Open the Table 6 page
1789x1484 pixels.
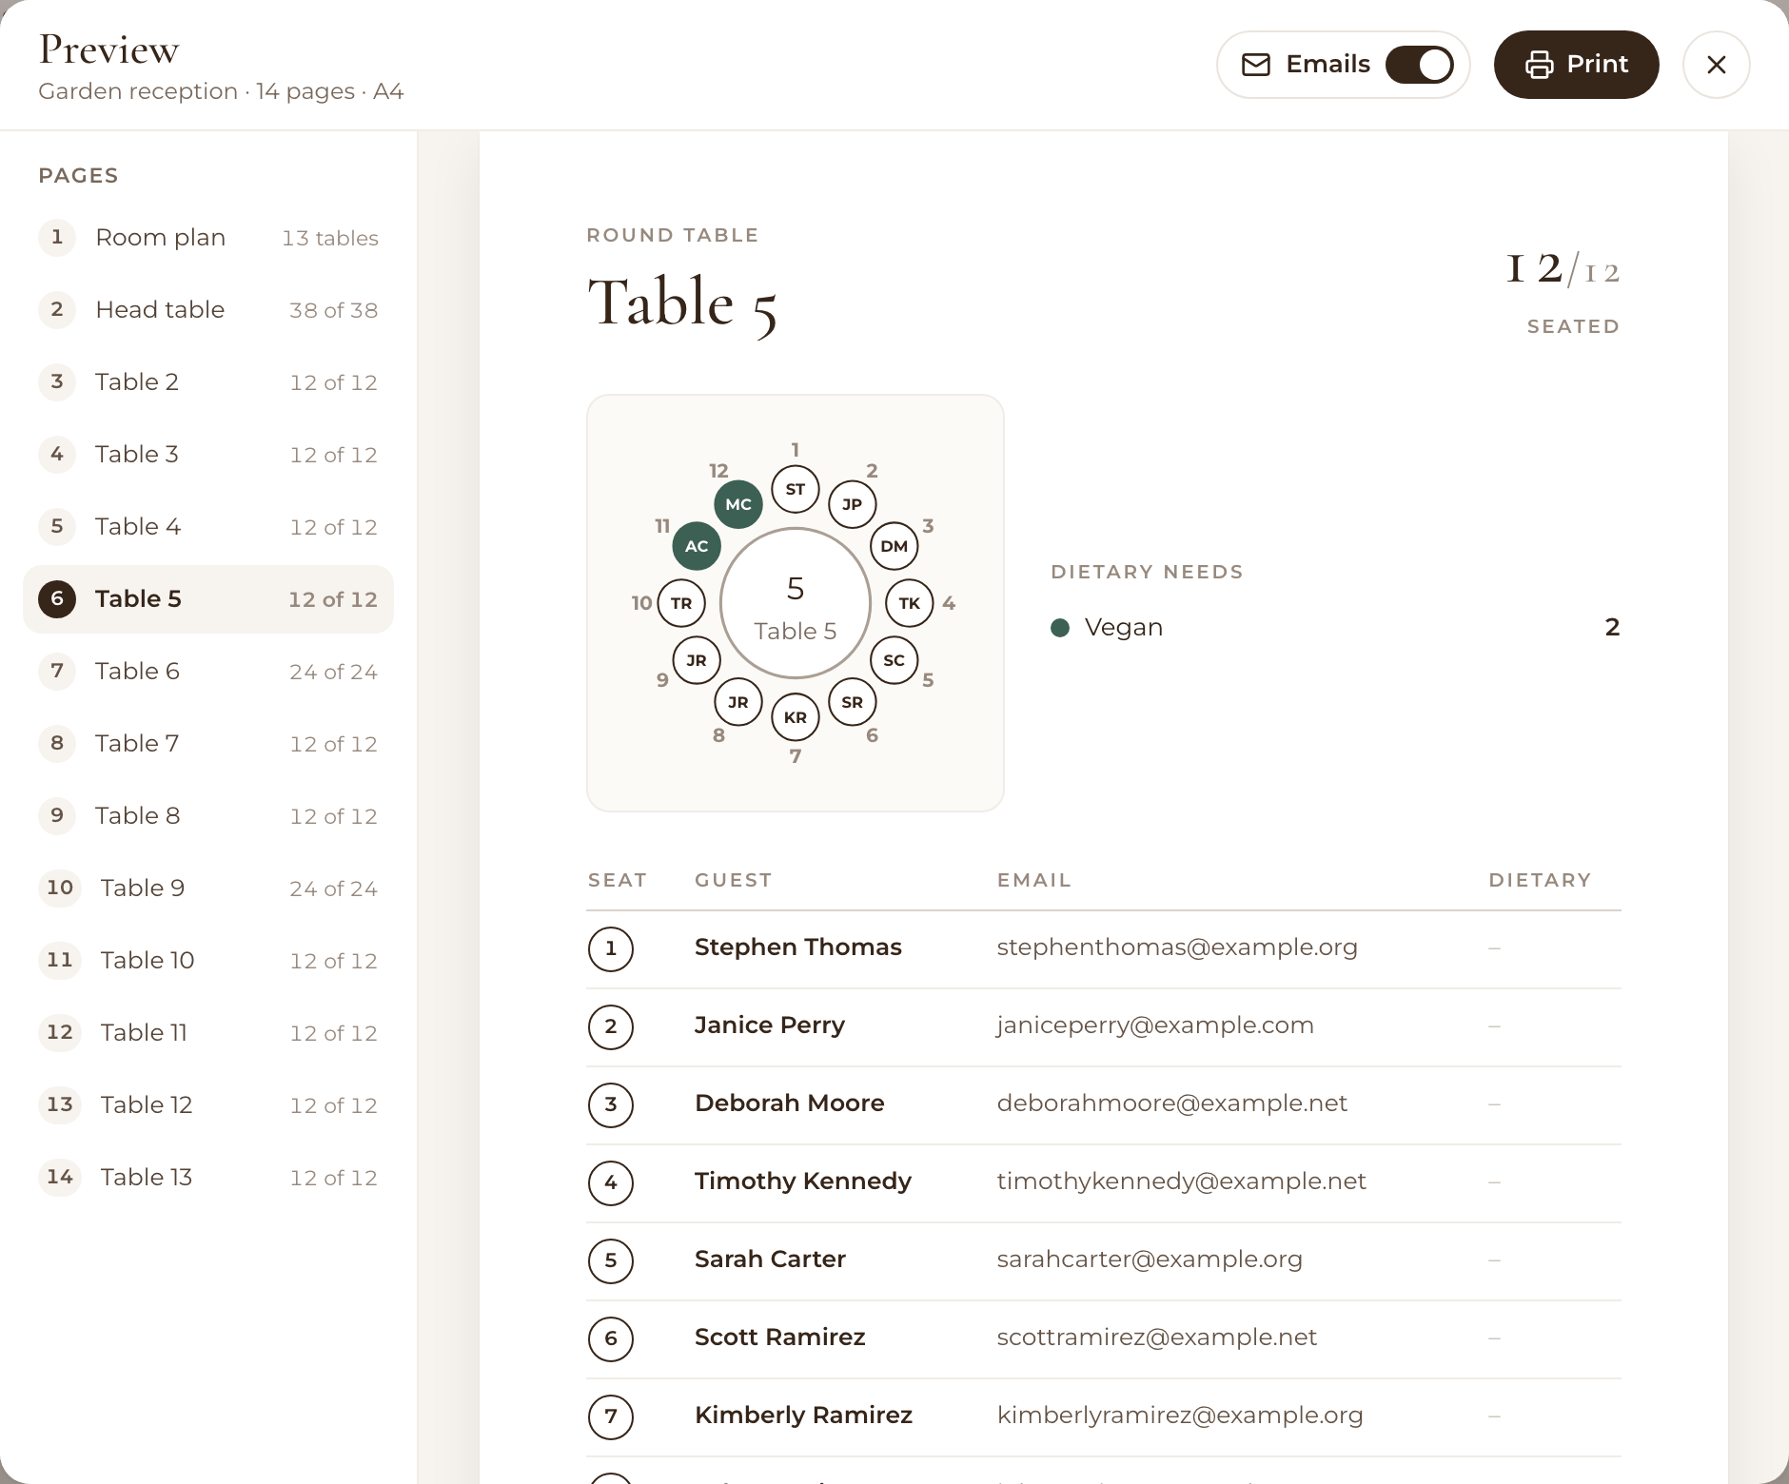[208, 672]
